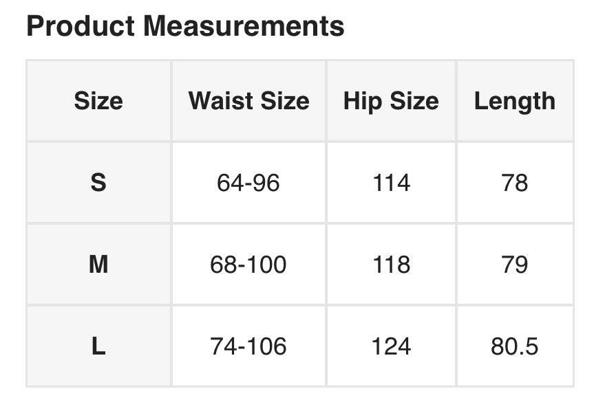Click the "L" size row label

(x=98, y=346)
